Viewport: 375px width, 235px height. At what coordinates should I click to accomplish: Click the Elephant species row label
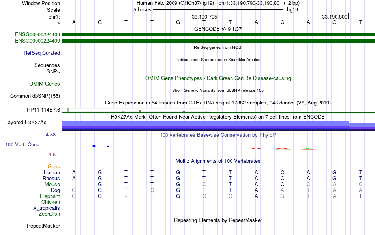pos(50,196)
